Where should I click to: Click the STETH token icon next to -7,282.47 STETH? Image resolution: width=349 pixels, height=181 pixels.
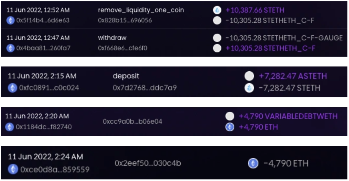click(249, 88)
